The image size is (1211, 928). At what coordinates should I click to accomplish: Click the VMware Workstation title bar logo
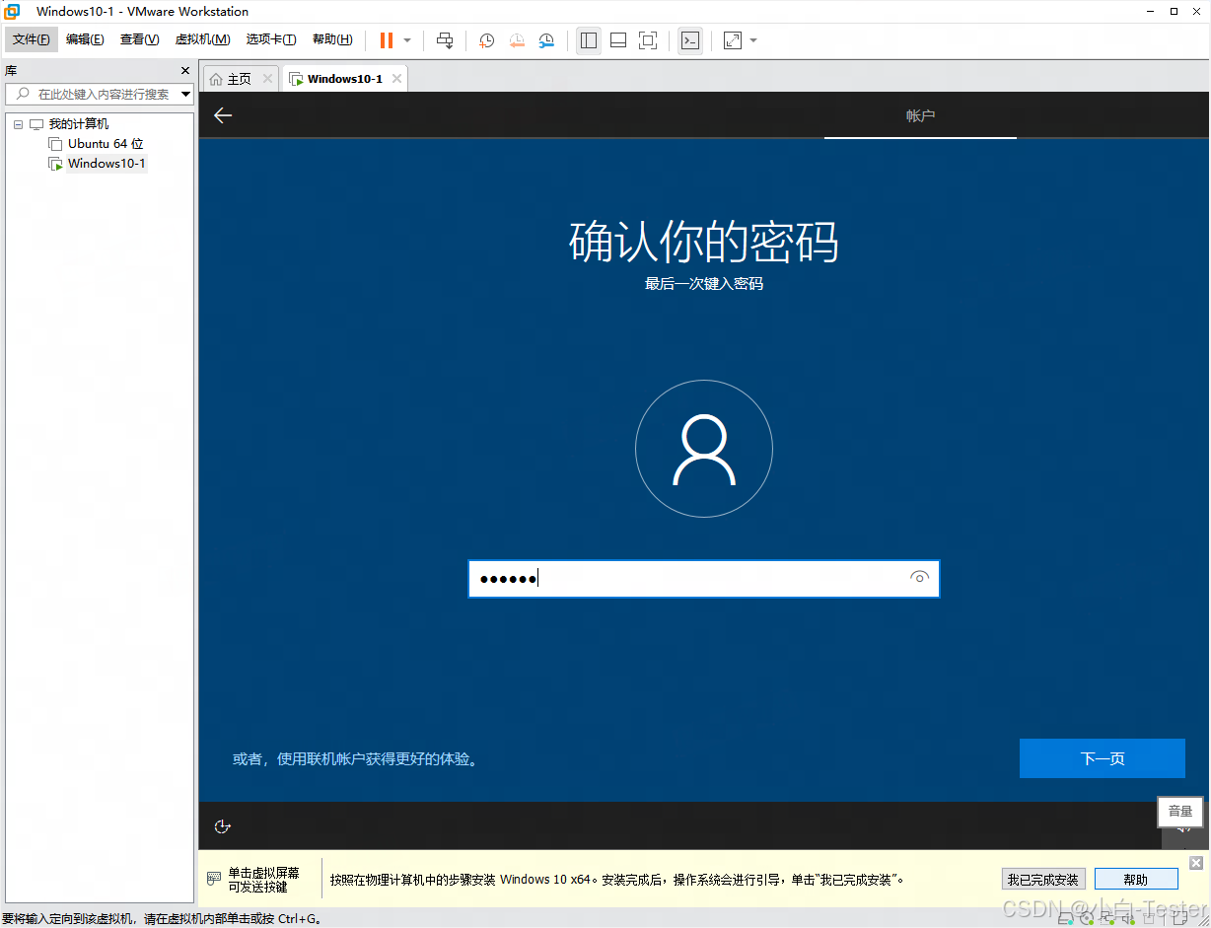point(12,11)
